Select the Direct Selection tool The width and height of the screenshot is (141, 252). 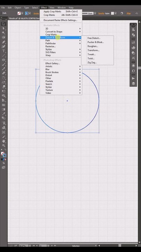click(3, 29)
